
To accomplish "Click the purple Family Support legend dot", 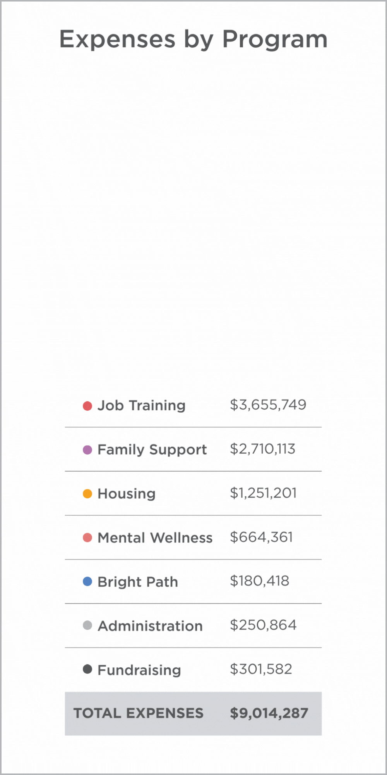I will (87, 449).
